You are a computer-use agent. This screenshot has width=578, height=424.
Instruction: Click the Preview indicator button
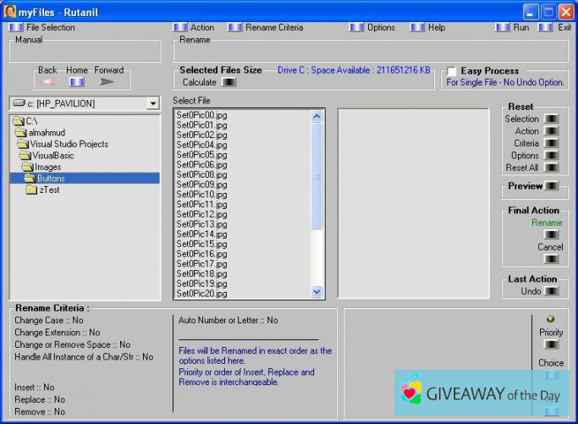[552, 186]
